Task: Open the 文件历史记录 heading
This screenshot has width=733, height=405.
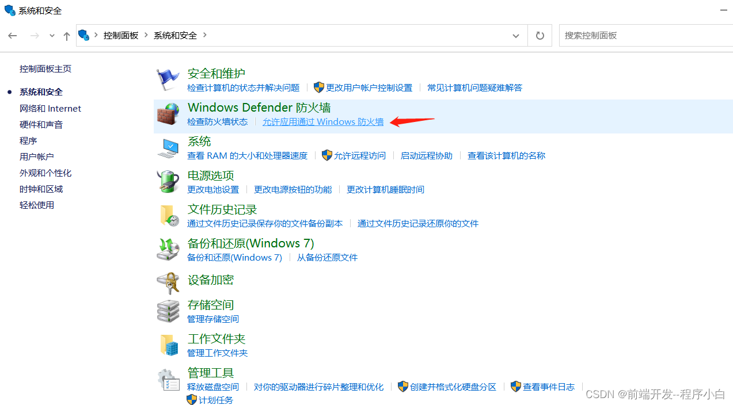Action: point(222,209)
